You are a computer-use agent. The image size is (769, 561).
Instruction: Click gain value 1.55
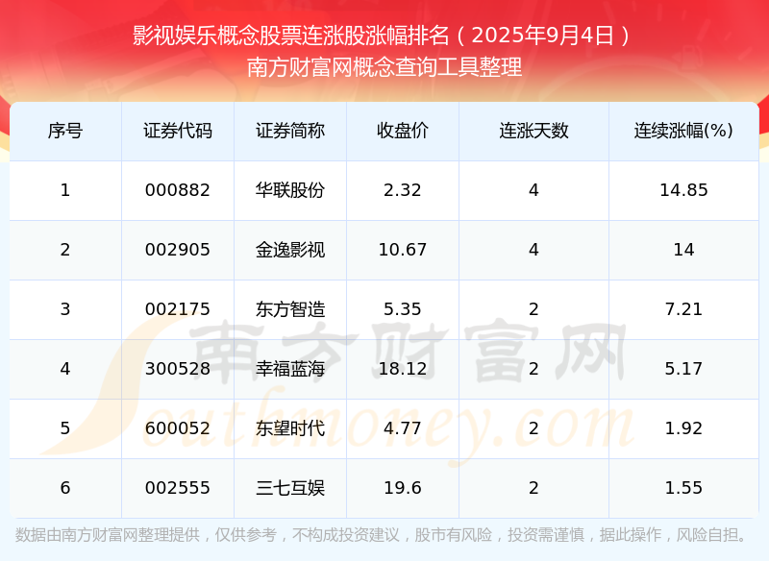tap(683, 488)
